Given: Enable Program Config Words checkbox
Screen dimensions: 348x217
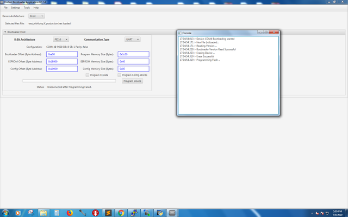Looking at the screenshot, I should point(120,75).
